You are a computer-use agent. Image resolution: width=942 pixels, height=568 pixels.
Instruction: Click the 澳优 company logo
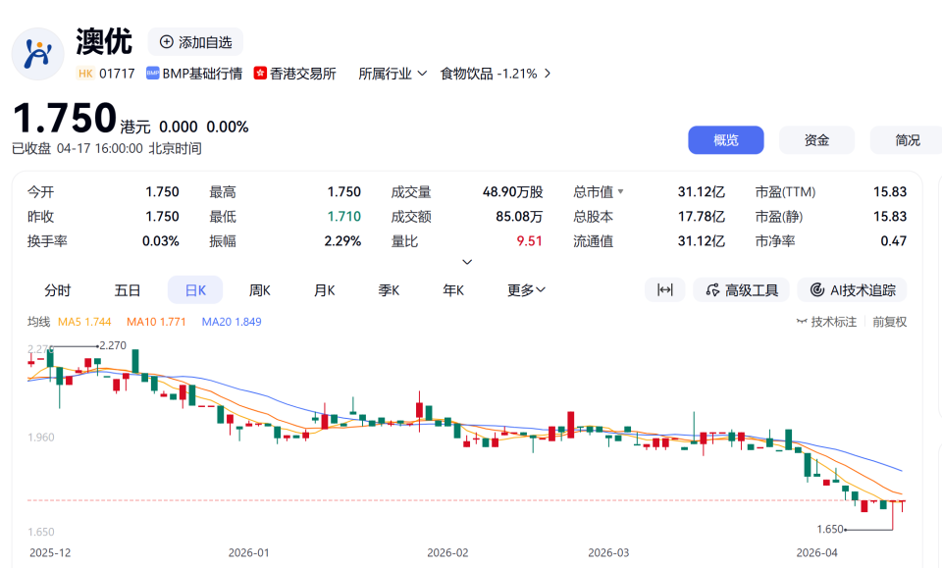click(x=38, y=54)
